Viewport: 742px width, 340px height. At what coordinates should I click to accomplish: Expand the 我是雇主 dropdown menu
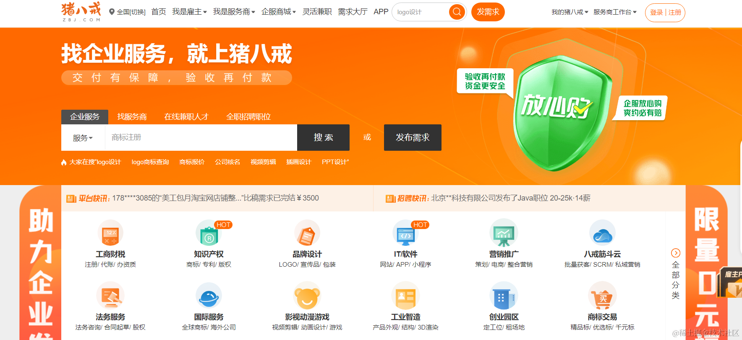tap(189, 12)
